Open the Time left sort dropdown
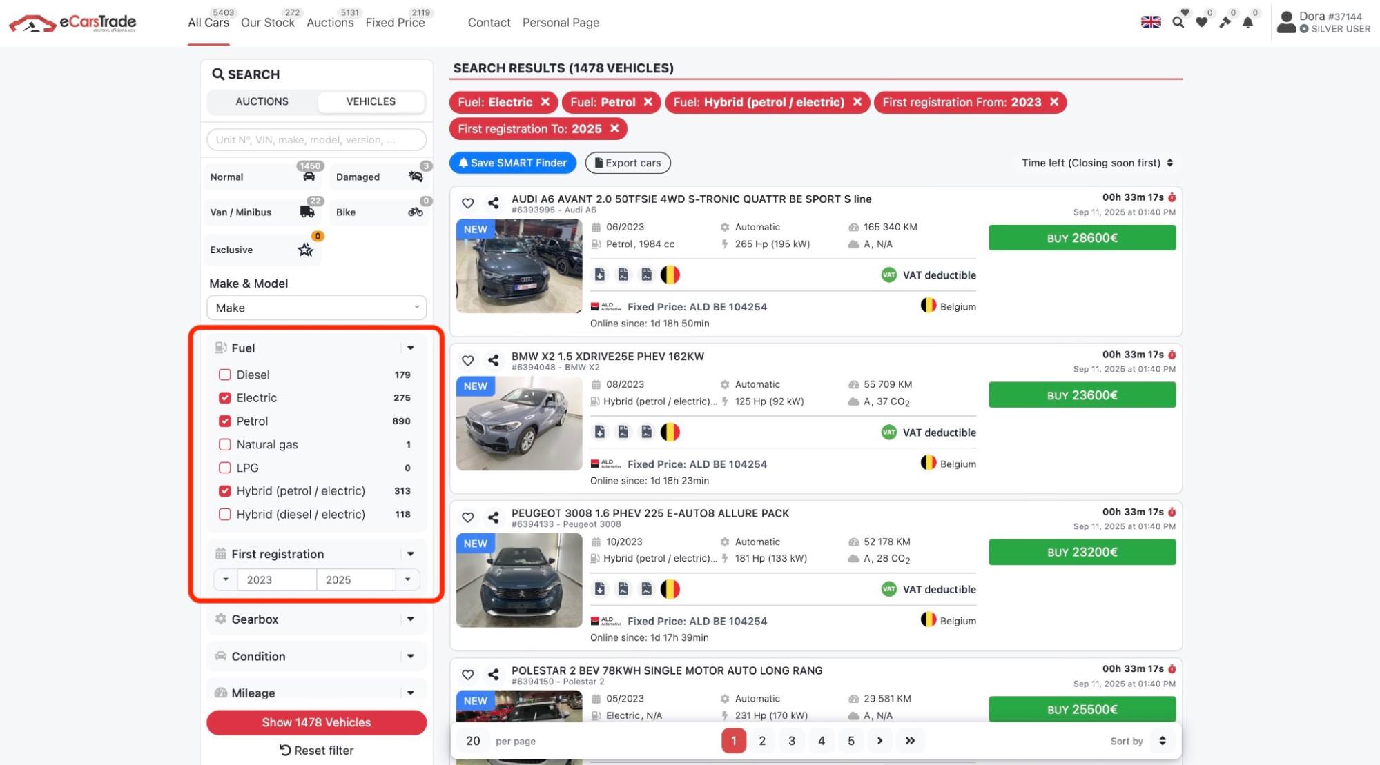 tap(1097, 163)
